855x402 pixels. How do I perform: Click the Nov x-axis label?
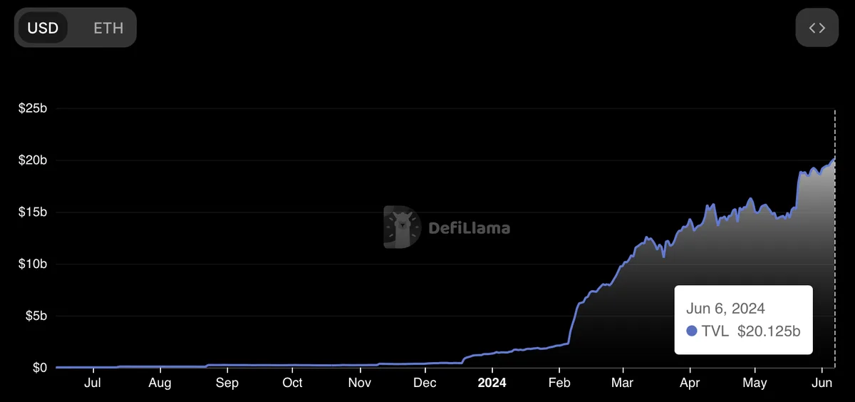point(360,383)
